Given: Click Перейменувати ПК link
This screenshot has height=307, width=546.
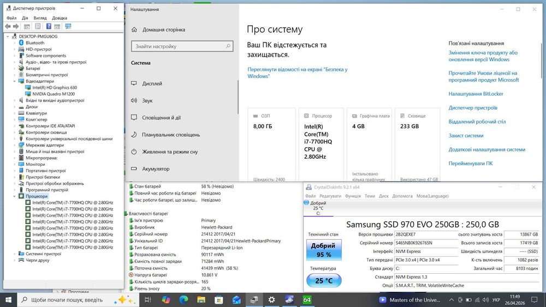Looking at the screenshot, I should tap(471, 164).
